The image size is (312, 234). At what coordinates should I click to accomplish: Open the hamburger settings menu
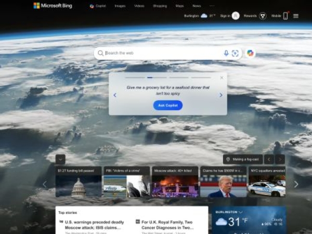coord(296,16)
